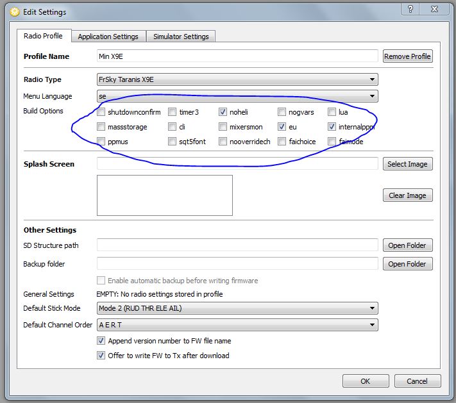Open the Default Stick Mode dropdown

pos(237,308)
